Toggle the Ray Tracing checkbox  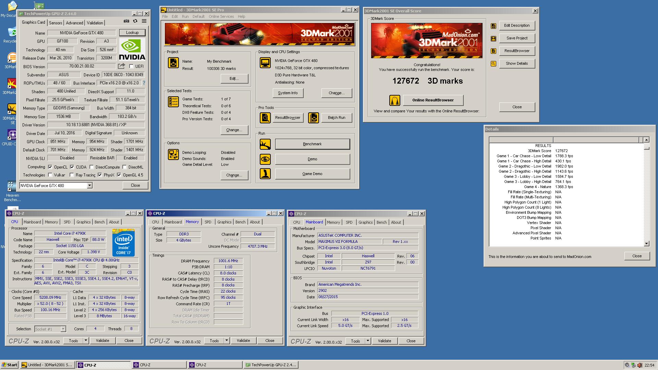point(72,175)
